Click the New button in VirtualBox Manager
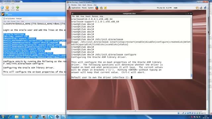212x119 pixels. click(x=2, y=8)
